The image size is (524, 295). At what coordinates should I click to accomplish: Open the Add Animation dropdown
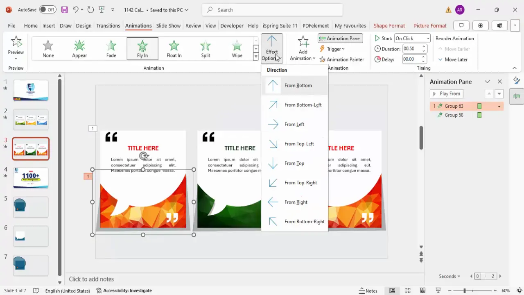tap(303, 48)
